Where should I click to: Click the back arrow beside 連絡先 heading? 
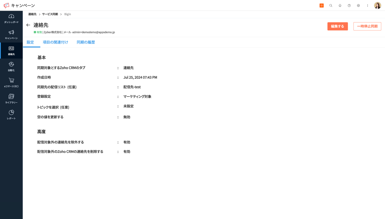[x=28, y=25]
